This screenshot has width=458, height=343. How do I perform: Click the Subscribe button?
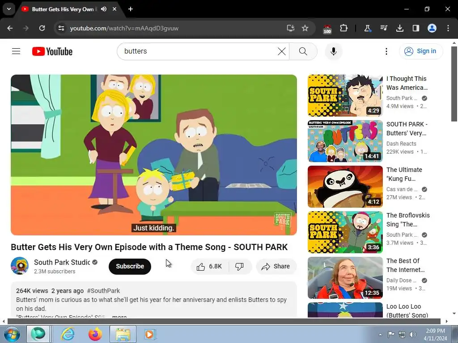pyautogui.click(x=130, y=266)
